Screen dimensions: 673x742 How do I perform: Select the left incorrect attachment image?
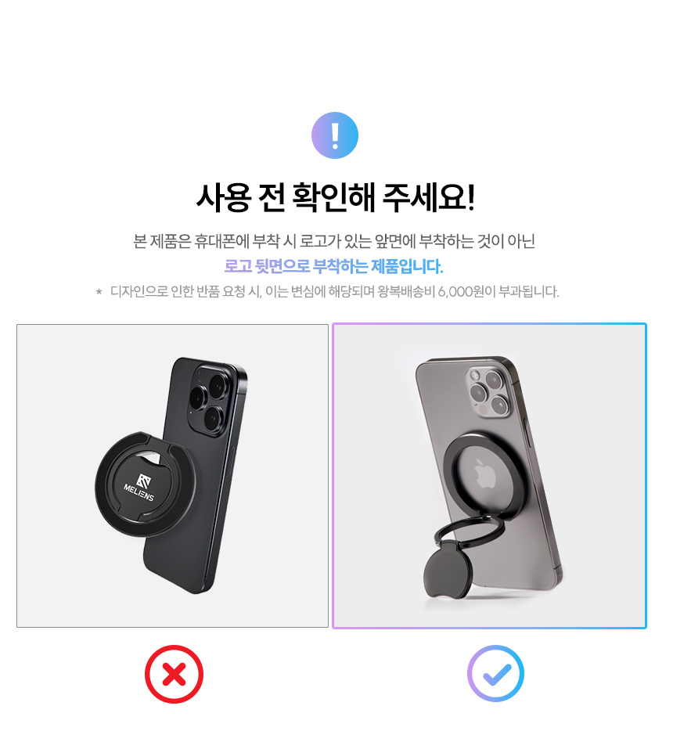172,476
